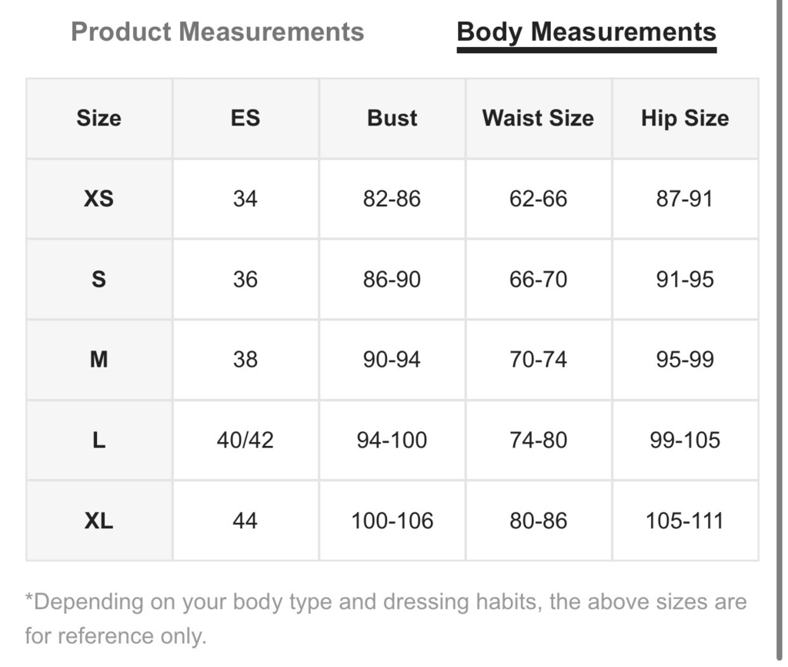
Task: Click the Bust column header
Action: click(x=392, y=118)
